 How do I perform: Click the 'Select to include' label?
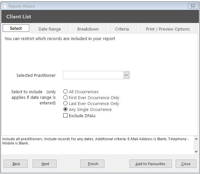click(34, 97)
